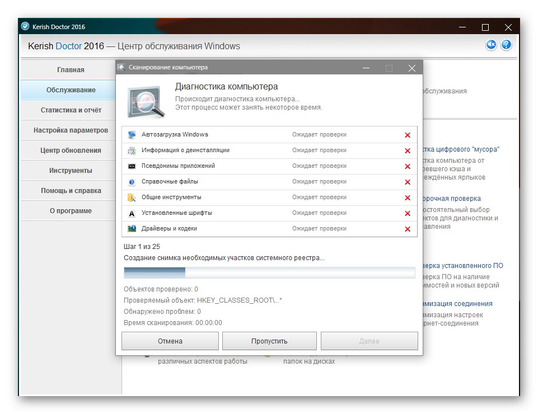Click the Создание снимка системного реестра status text
Viewport: 538px width, 414px height.
tap(224, 258)
